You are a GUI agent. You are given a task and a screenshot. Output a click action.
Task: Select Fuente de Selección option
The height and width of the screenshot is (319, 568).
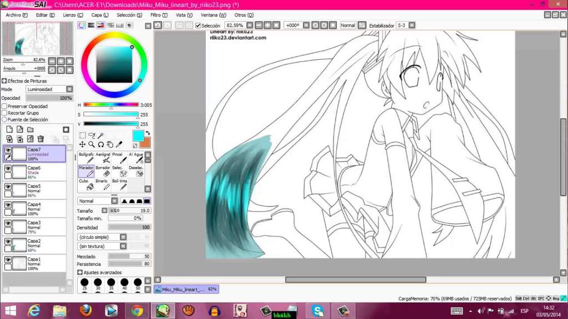click(4, 120)
